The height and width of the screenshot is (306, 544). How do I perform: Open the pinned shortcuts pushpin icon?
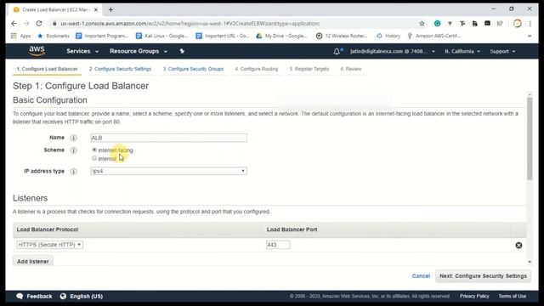pos(182,51)
